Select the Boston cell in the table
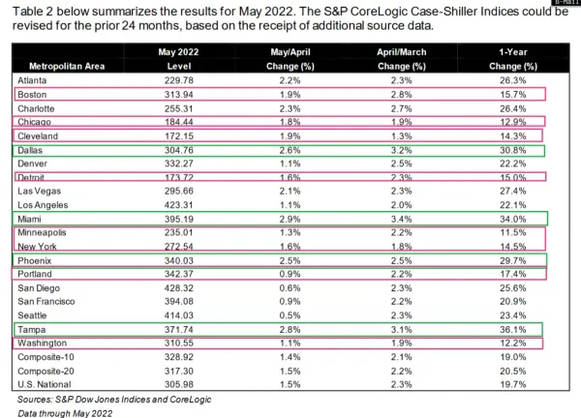Screen dimensions: 581x418 33,94
